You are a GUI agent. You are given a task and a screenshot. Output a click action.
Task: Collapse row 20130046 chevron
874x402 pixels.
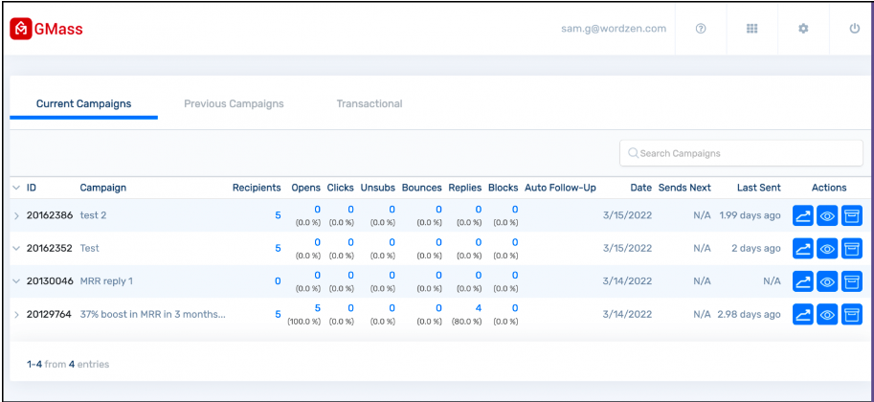(16, 281)
